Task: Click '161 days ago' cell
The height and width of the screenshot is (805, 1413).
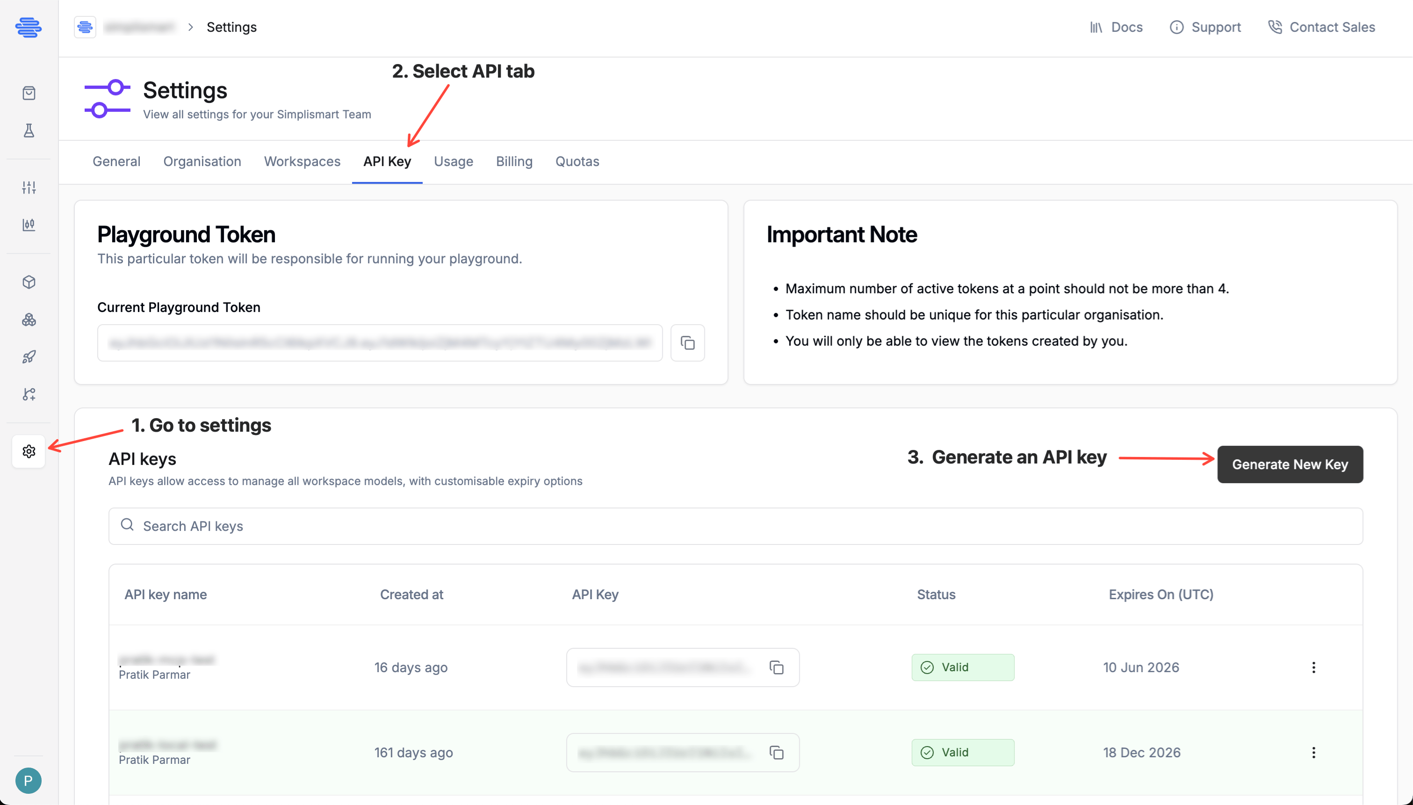Action: (x=414, y=753)
